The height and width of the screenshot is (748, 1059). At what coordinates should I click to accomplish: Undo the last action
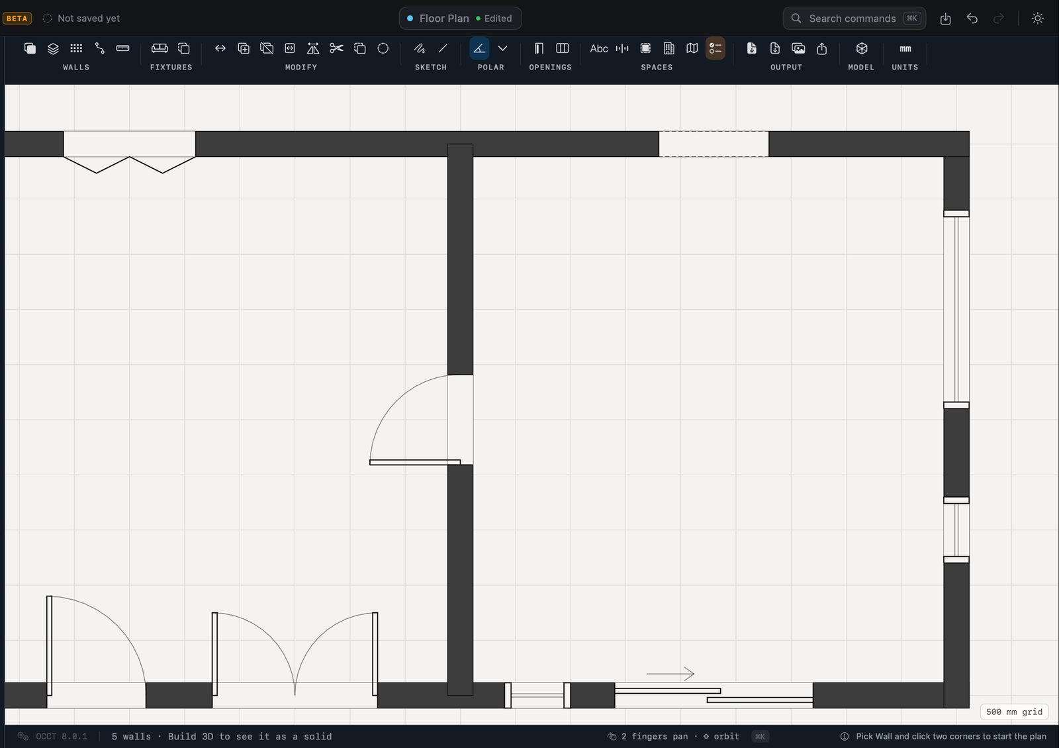click(x=972, y=19)
